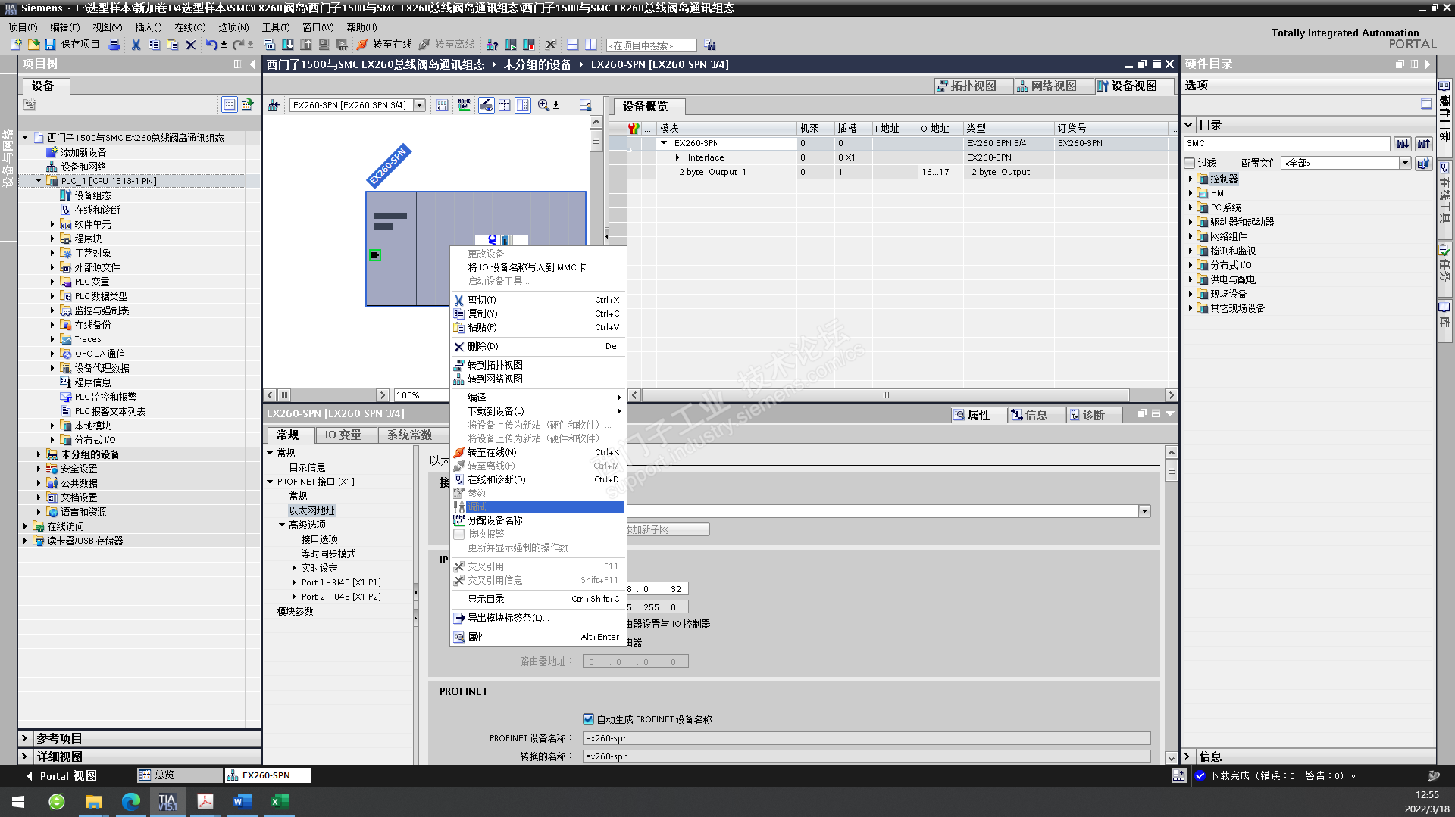Click the search upward icon in hardware catalog

click(1424, 143)
